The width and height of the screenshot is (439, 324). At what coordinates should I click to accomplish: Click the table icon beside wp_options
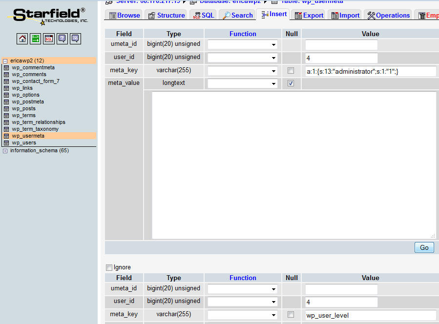click(x=6, y=95)
